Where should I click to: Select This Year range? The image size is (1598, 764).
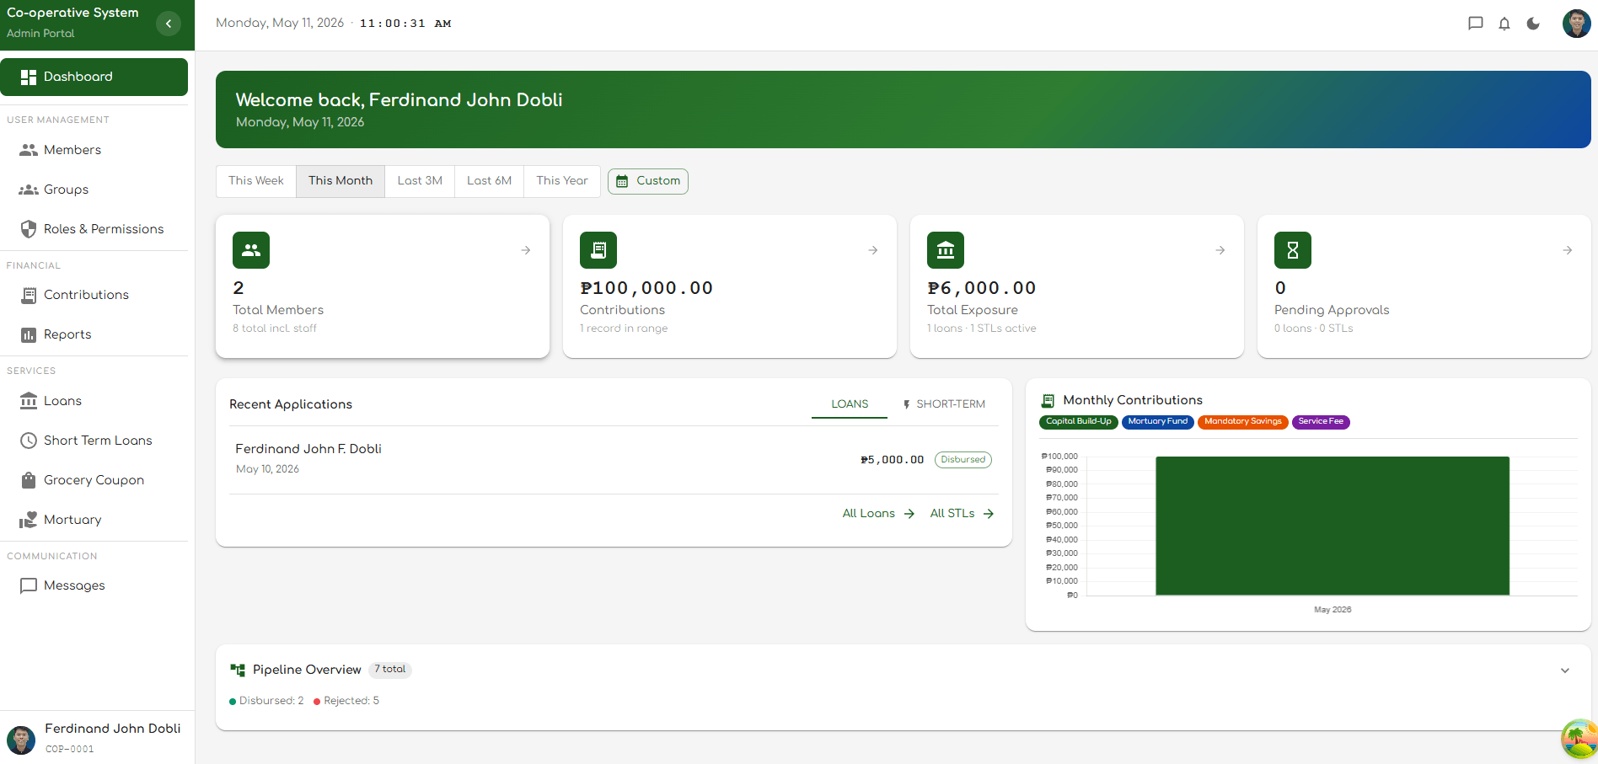[x=562, y=181]
